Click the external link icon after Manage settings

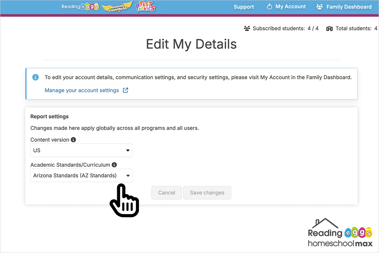[125, 90]
